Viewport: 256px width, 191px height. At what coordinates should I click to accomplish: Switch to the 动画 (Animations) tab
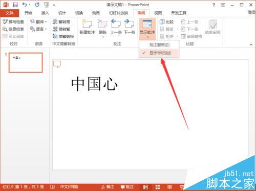[x=96, y=13]
